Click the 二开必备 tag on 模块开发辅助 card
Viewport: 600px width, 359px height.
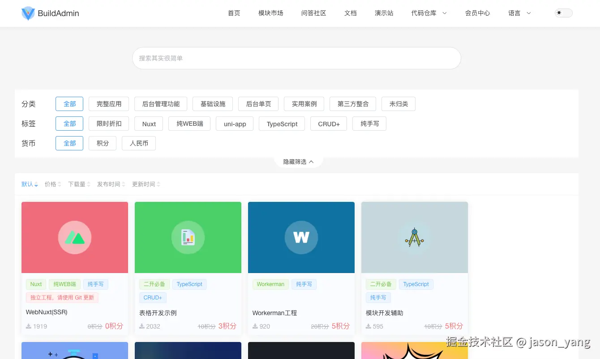coord(381,284)
